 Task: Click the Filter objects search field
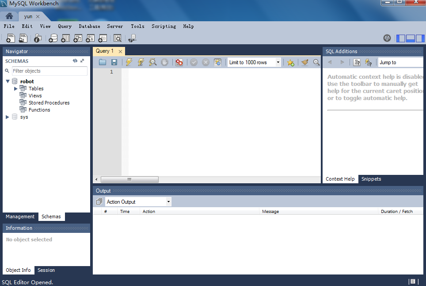pyautogui.click(x=49, y=71)
